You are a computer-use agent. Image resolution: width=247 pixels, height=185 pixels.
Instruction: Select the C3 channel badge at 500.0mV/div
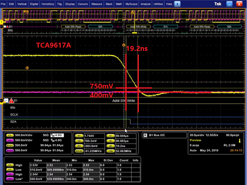(10, 140)
